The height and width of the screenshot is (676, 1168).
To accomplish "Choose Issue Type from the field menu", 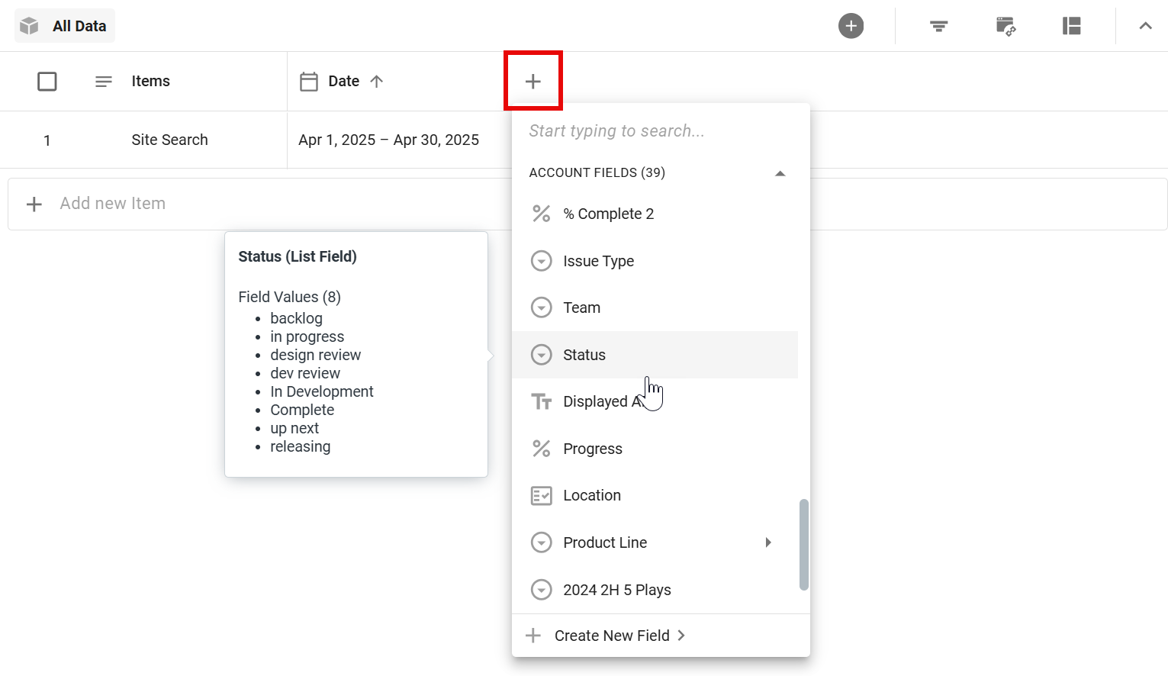I will click(x=598, y=261).
